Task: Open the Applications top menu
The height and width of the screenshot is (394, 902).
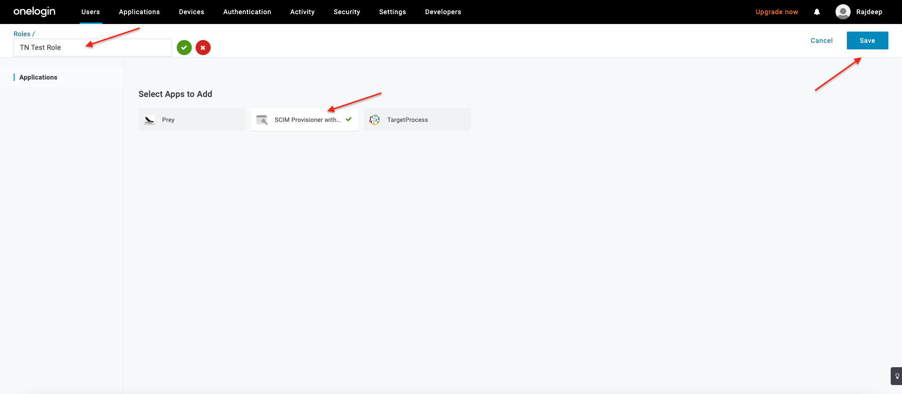Action: 139,12
